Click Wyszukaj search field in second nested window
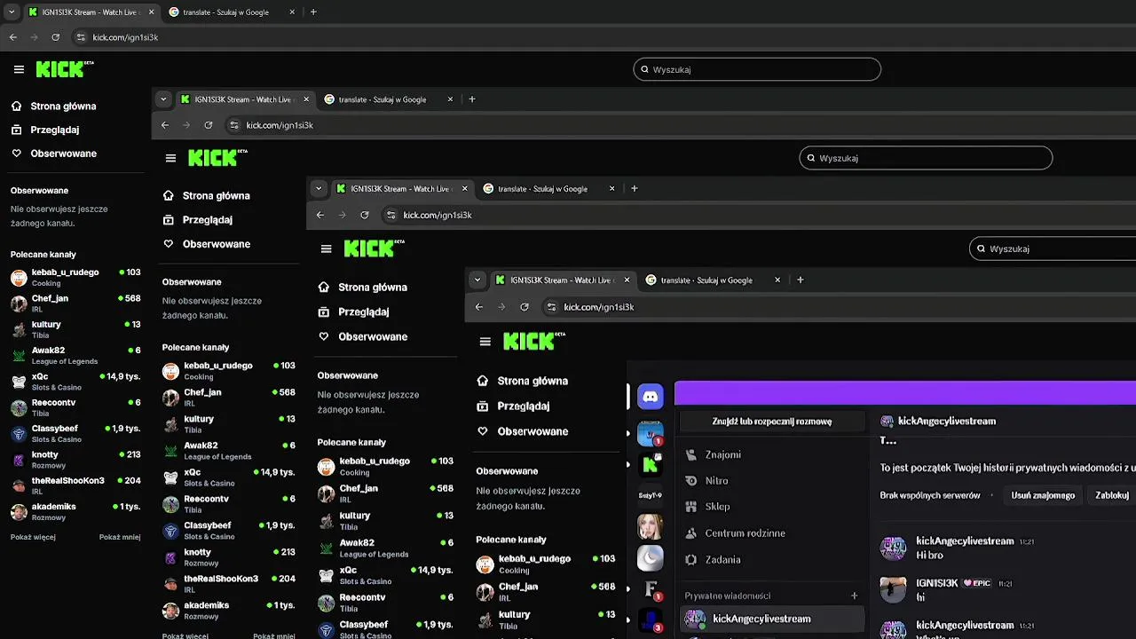Image resolution: width=1136 pixels, height=639 pixels. [926, 158]
